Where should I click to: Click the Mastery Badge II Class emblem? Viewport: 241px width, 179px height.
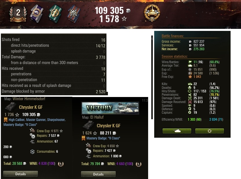point(18,14)
